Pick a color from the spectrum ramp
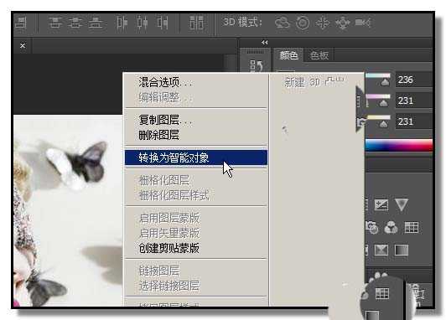 [398, 146]
